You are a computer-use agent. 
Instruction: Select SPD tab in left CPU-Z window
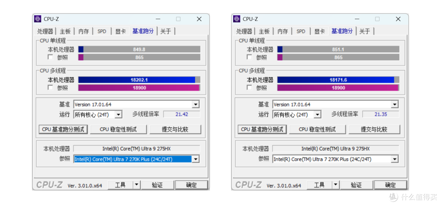[x=102, y=31]
